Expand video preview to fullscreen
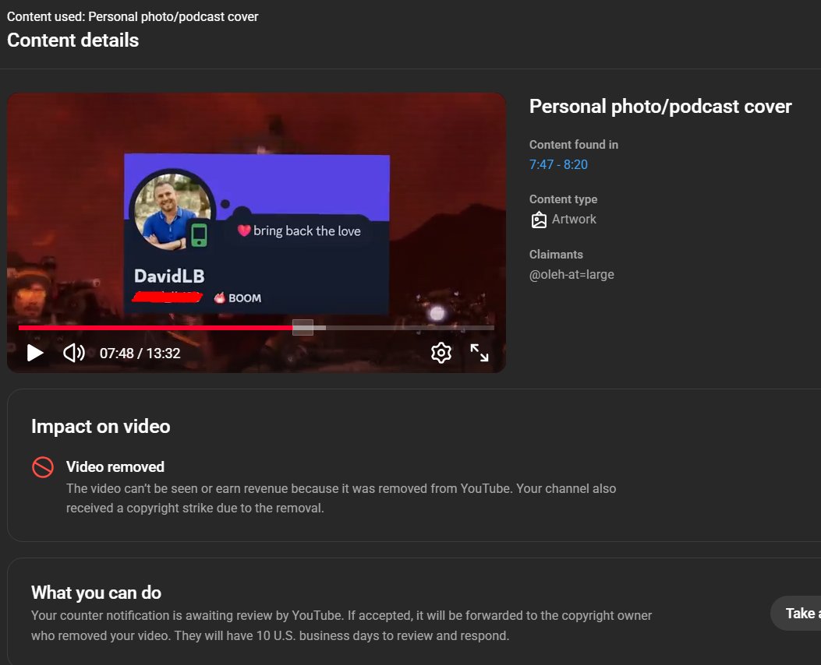Image resolution: width=821 pixels, height=665 pixels. [479, 353]
